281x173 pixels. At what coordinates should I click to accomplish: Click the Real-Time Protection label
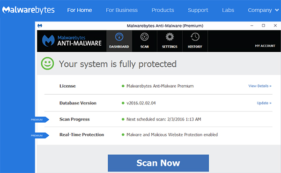(81, 135)
